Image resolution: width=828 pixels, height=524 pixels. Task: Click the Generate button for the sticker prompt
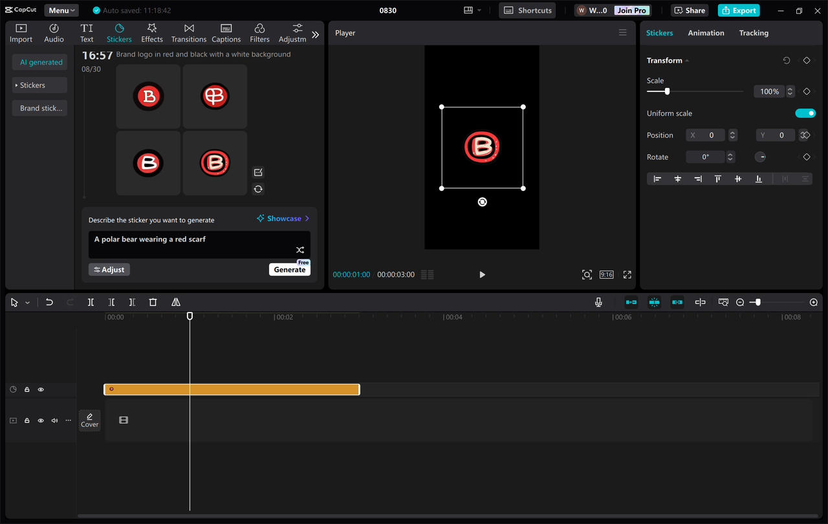tap(289, 268)
